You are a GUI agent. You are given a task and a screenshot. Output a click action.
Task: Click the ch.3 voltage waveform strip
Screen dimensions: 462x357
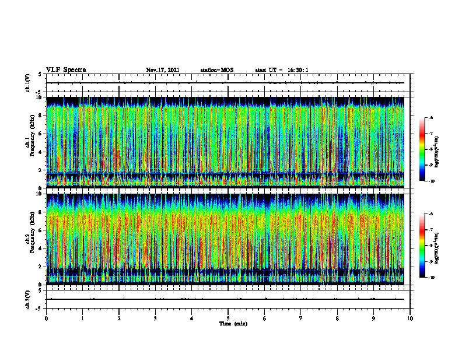point(228,299)
